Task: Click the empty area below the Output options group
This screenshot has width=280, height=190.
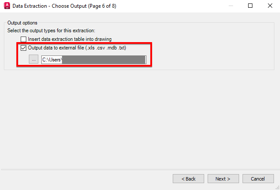Action: point(139,118)
